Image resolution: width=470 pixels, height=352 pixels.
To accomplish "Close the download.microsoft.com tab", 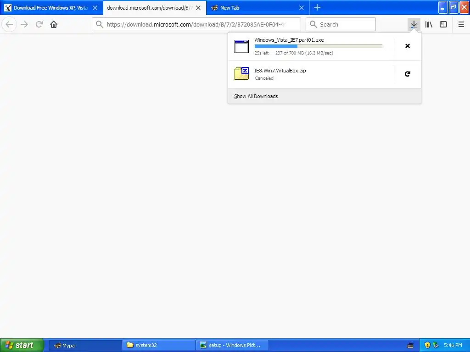I will pyautogui.click(x=198, y=8).
